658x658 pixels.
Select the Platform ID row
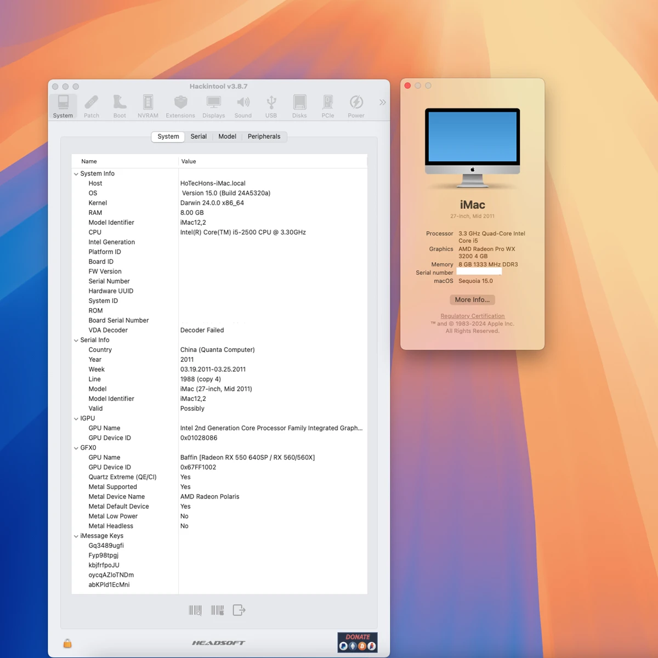pos(219,252)
